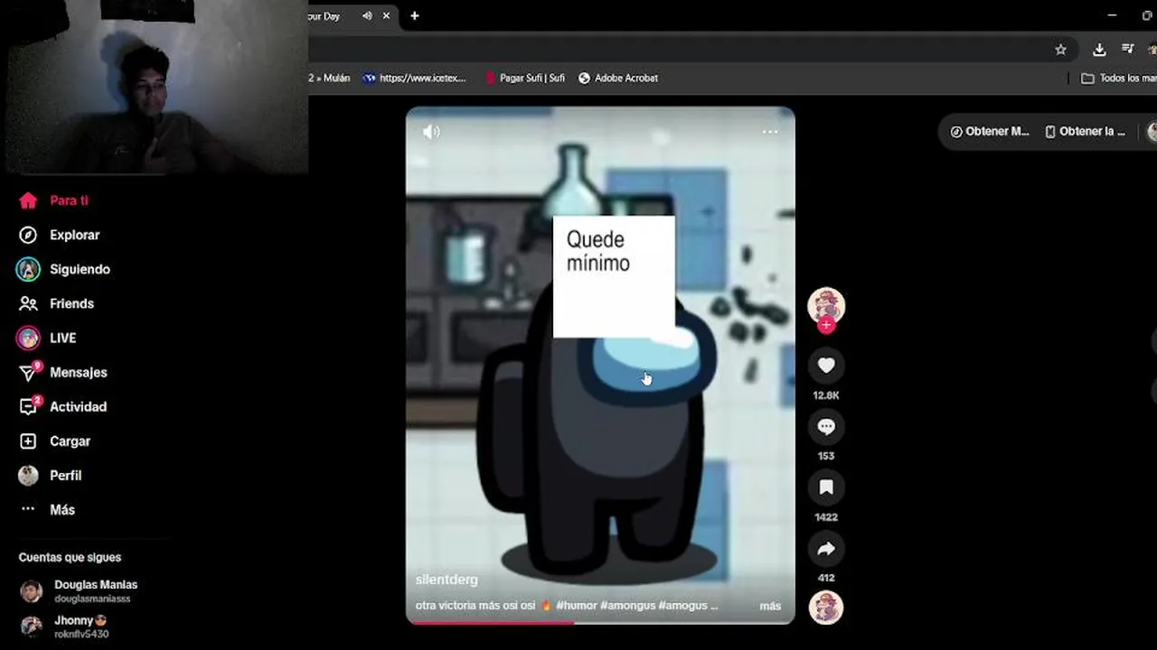Open silentderg's profile link
Viewport: 1157px width, 650px height.
[x=447, y=580]
